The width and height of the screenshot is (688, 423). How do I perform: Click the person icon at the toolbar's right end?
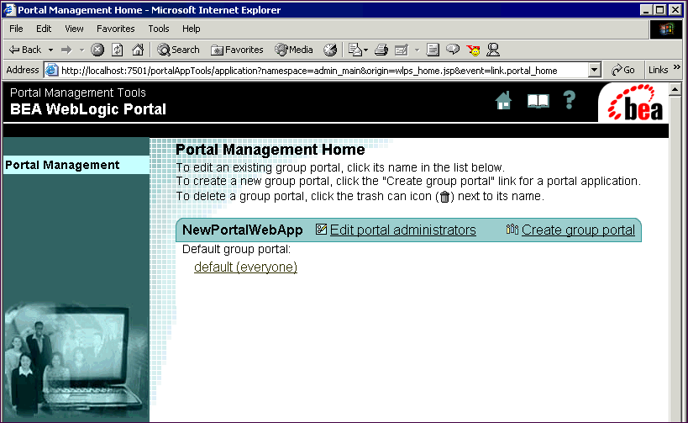(x=493, y=50)
